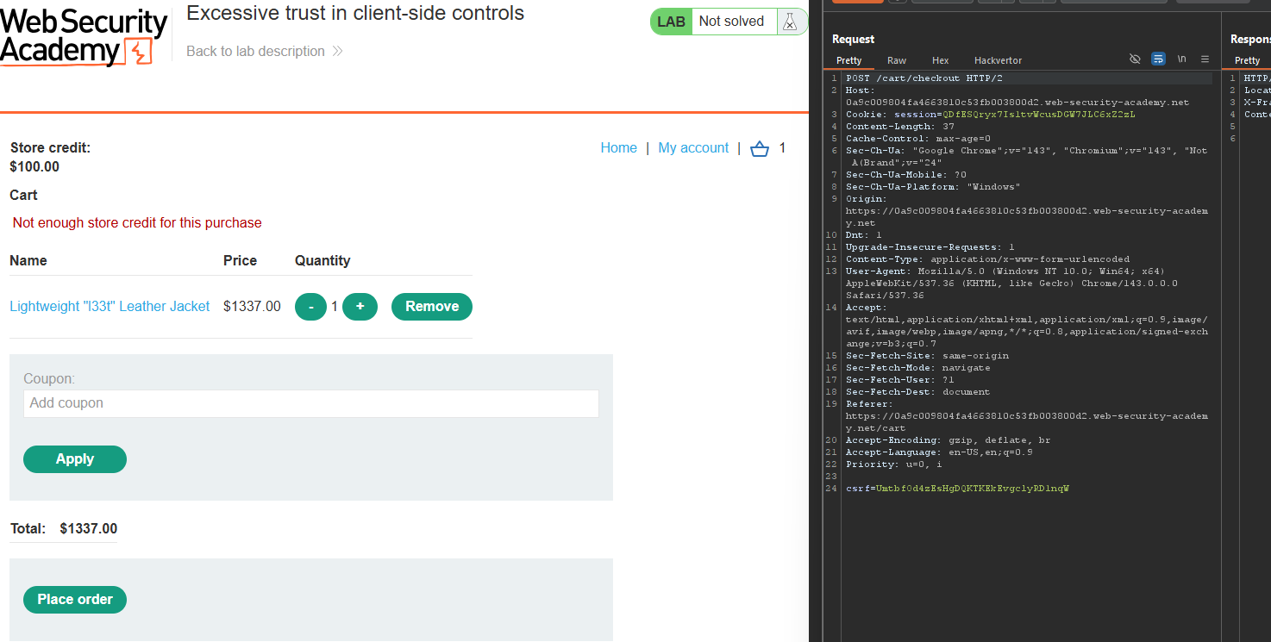Open the Home link

tap(618, 148)
